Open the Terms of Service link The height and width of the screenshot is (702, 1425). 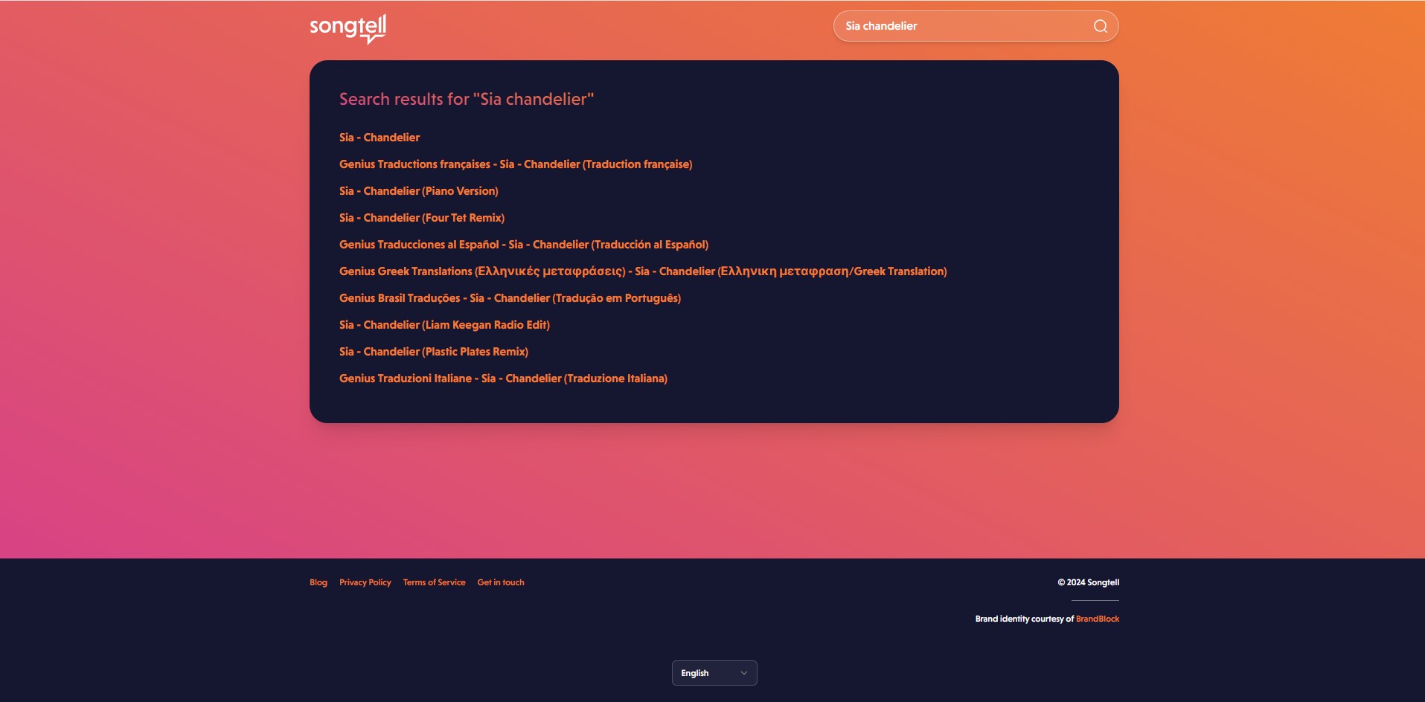pyautogui.click(x=435, y=582)
